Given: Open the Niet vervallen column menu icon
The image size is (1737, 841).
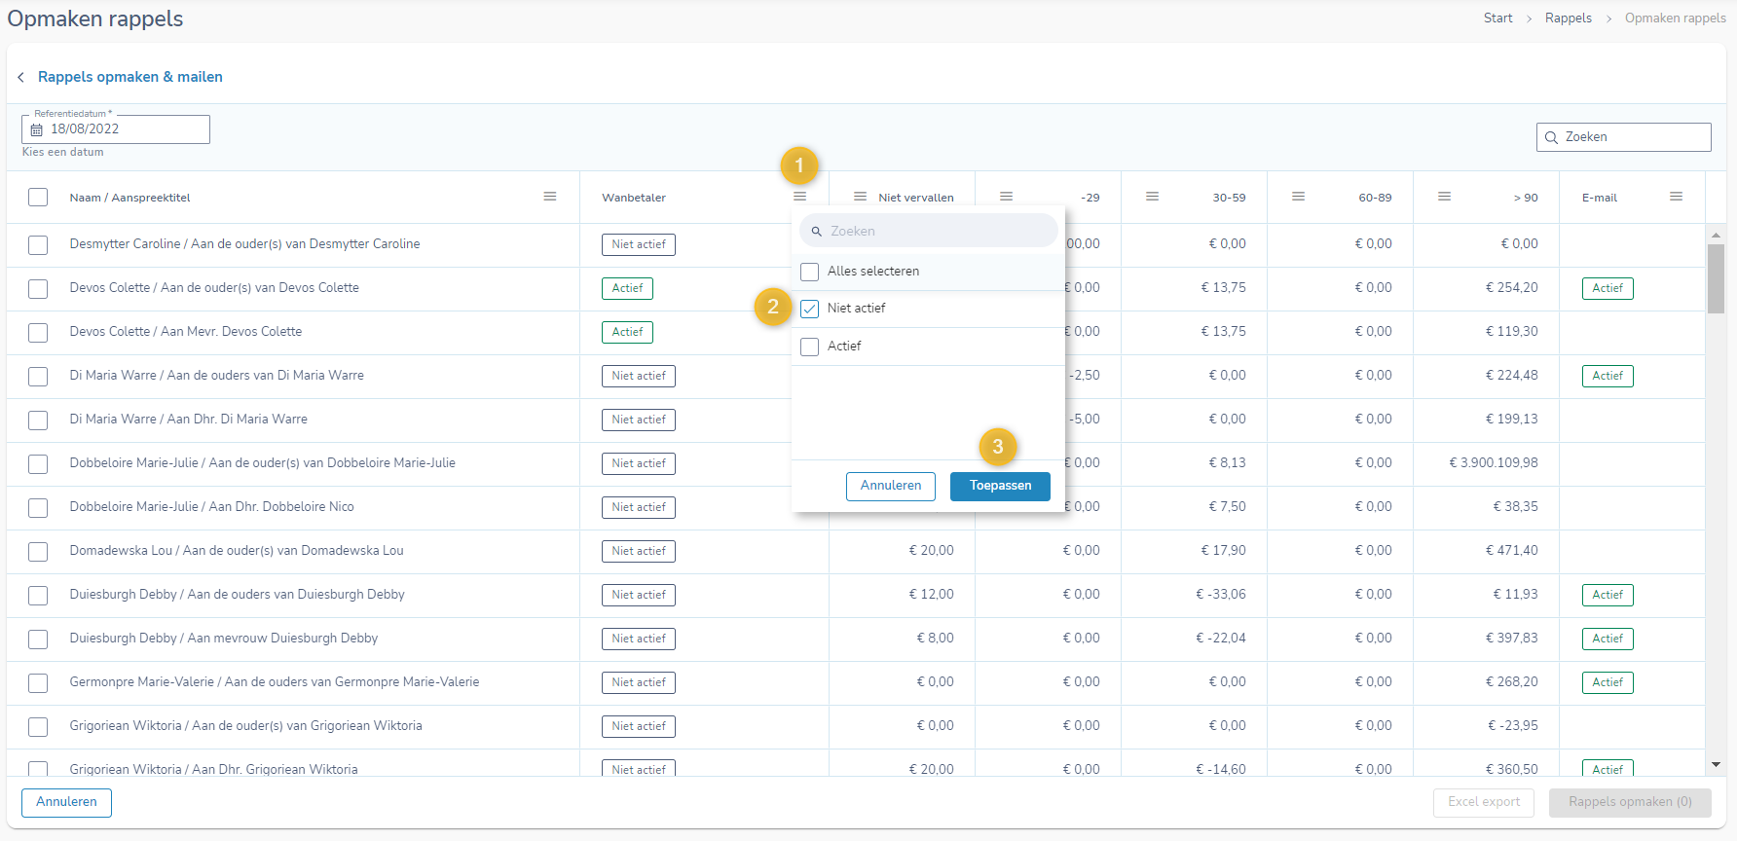Looking at the screenshot, I should [x=860, y=197].
